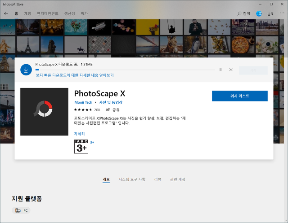Expand description with 자세히 link
The width and height of the screenshot is (288, 223).
pyautogui.click(x=79, y=134)
